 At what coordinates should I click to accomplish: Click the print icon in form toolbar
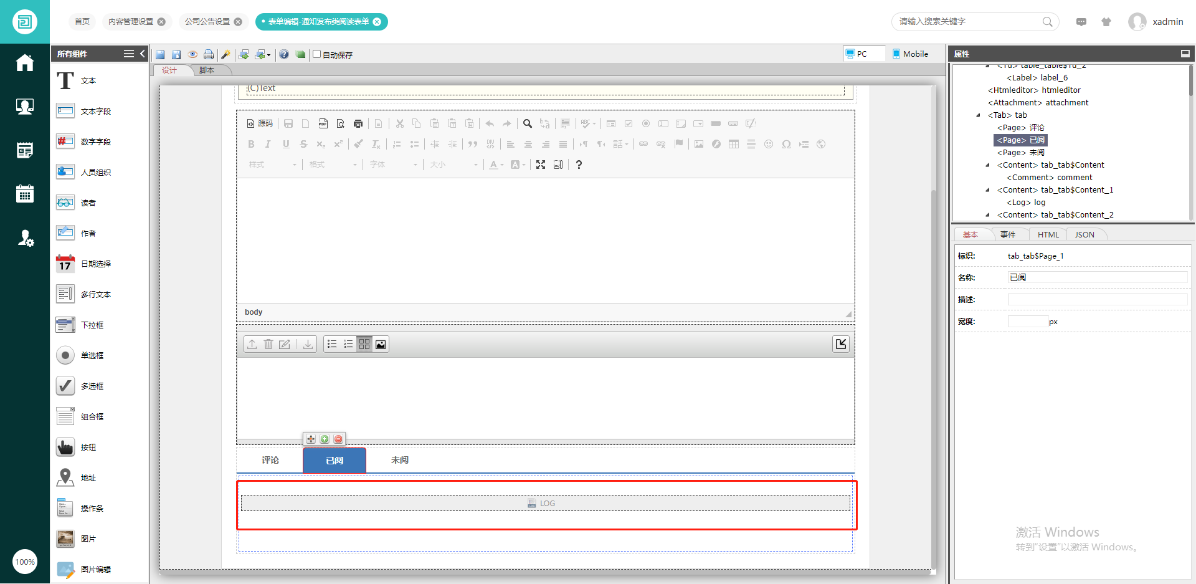pyautogui.click(x=209, y=55)
